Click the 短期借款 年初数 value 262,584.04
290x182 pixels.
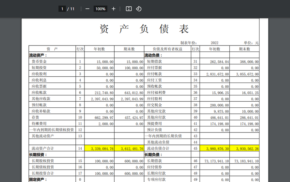[x=219, y=62]
